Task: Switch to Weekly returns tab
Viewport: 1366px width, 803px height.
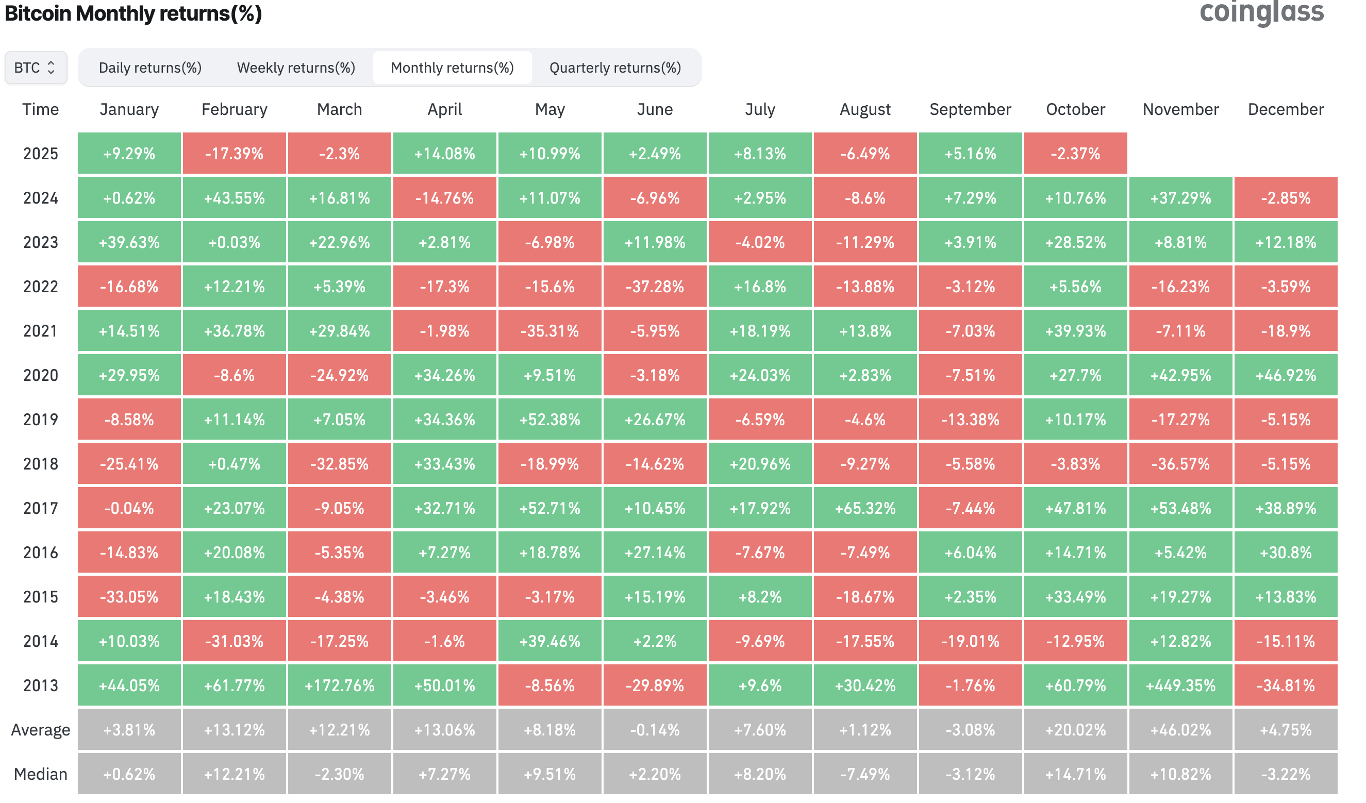Action: click(x=296, y=67)
